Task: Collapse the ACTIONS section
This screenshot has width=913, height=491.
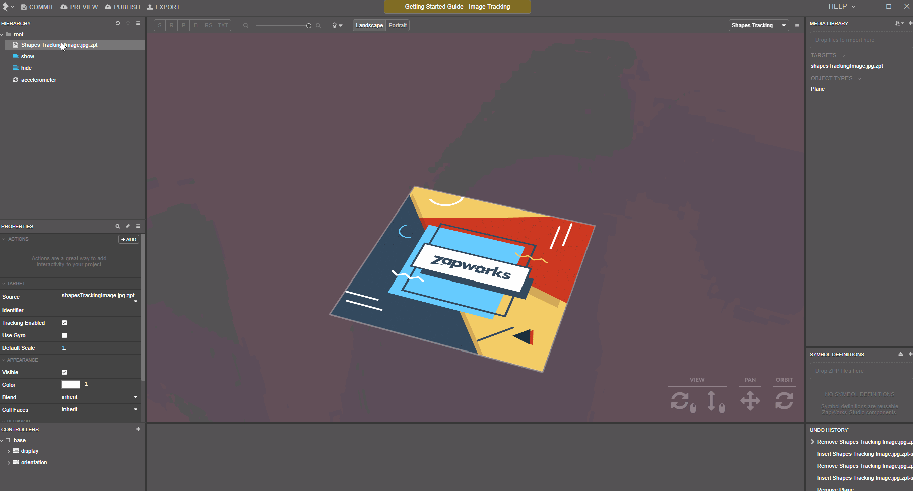Action: (4, 239)
